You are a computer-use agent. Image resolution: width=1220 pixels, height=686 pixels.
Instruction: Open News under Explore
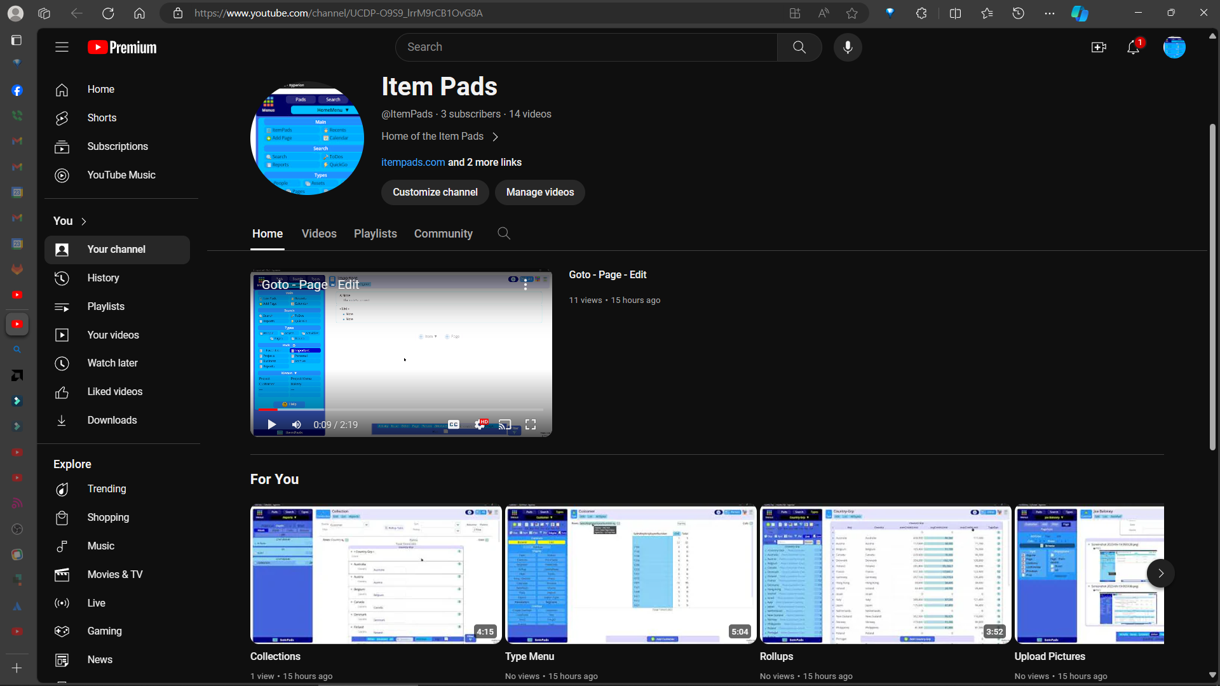117,660
